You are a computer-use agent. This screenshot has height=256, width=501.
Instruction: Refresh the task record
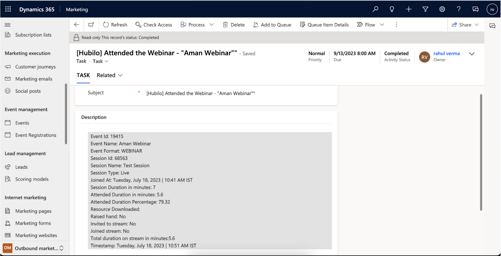(115, 25)
